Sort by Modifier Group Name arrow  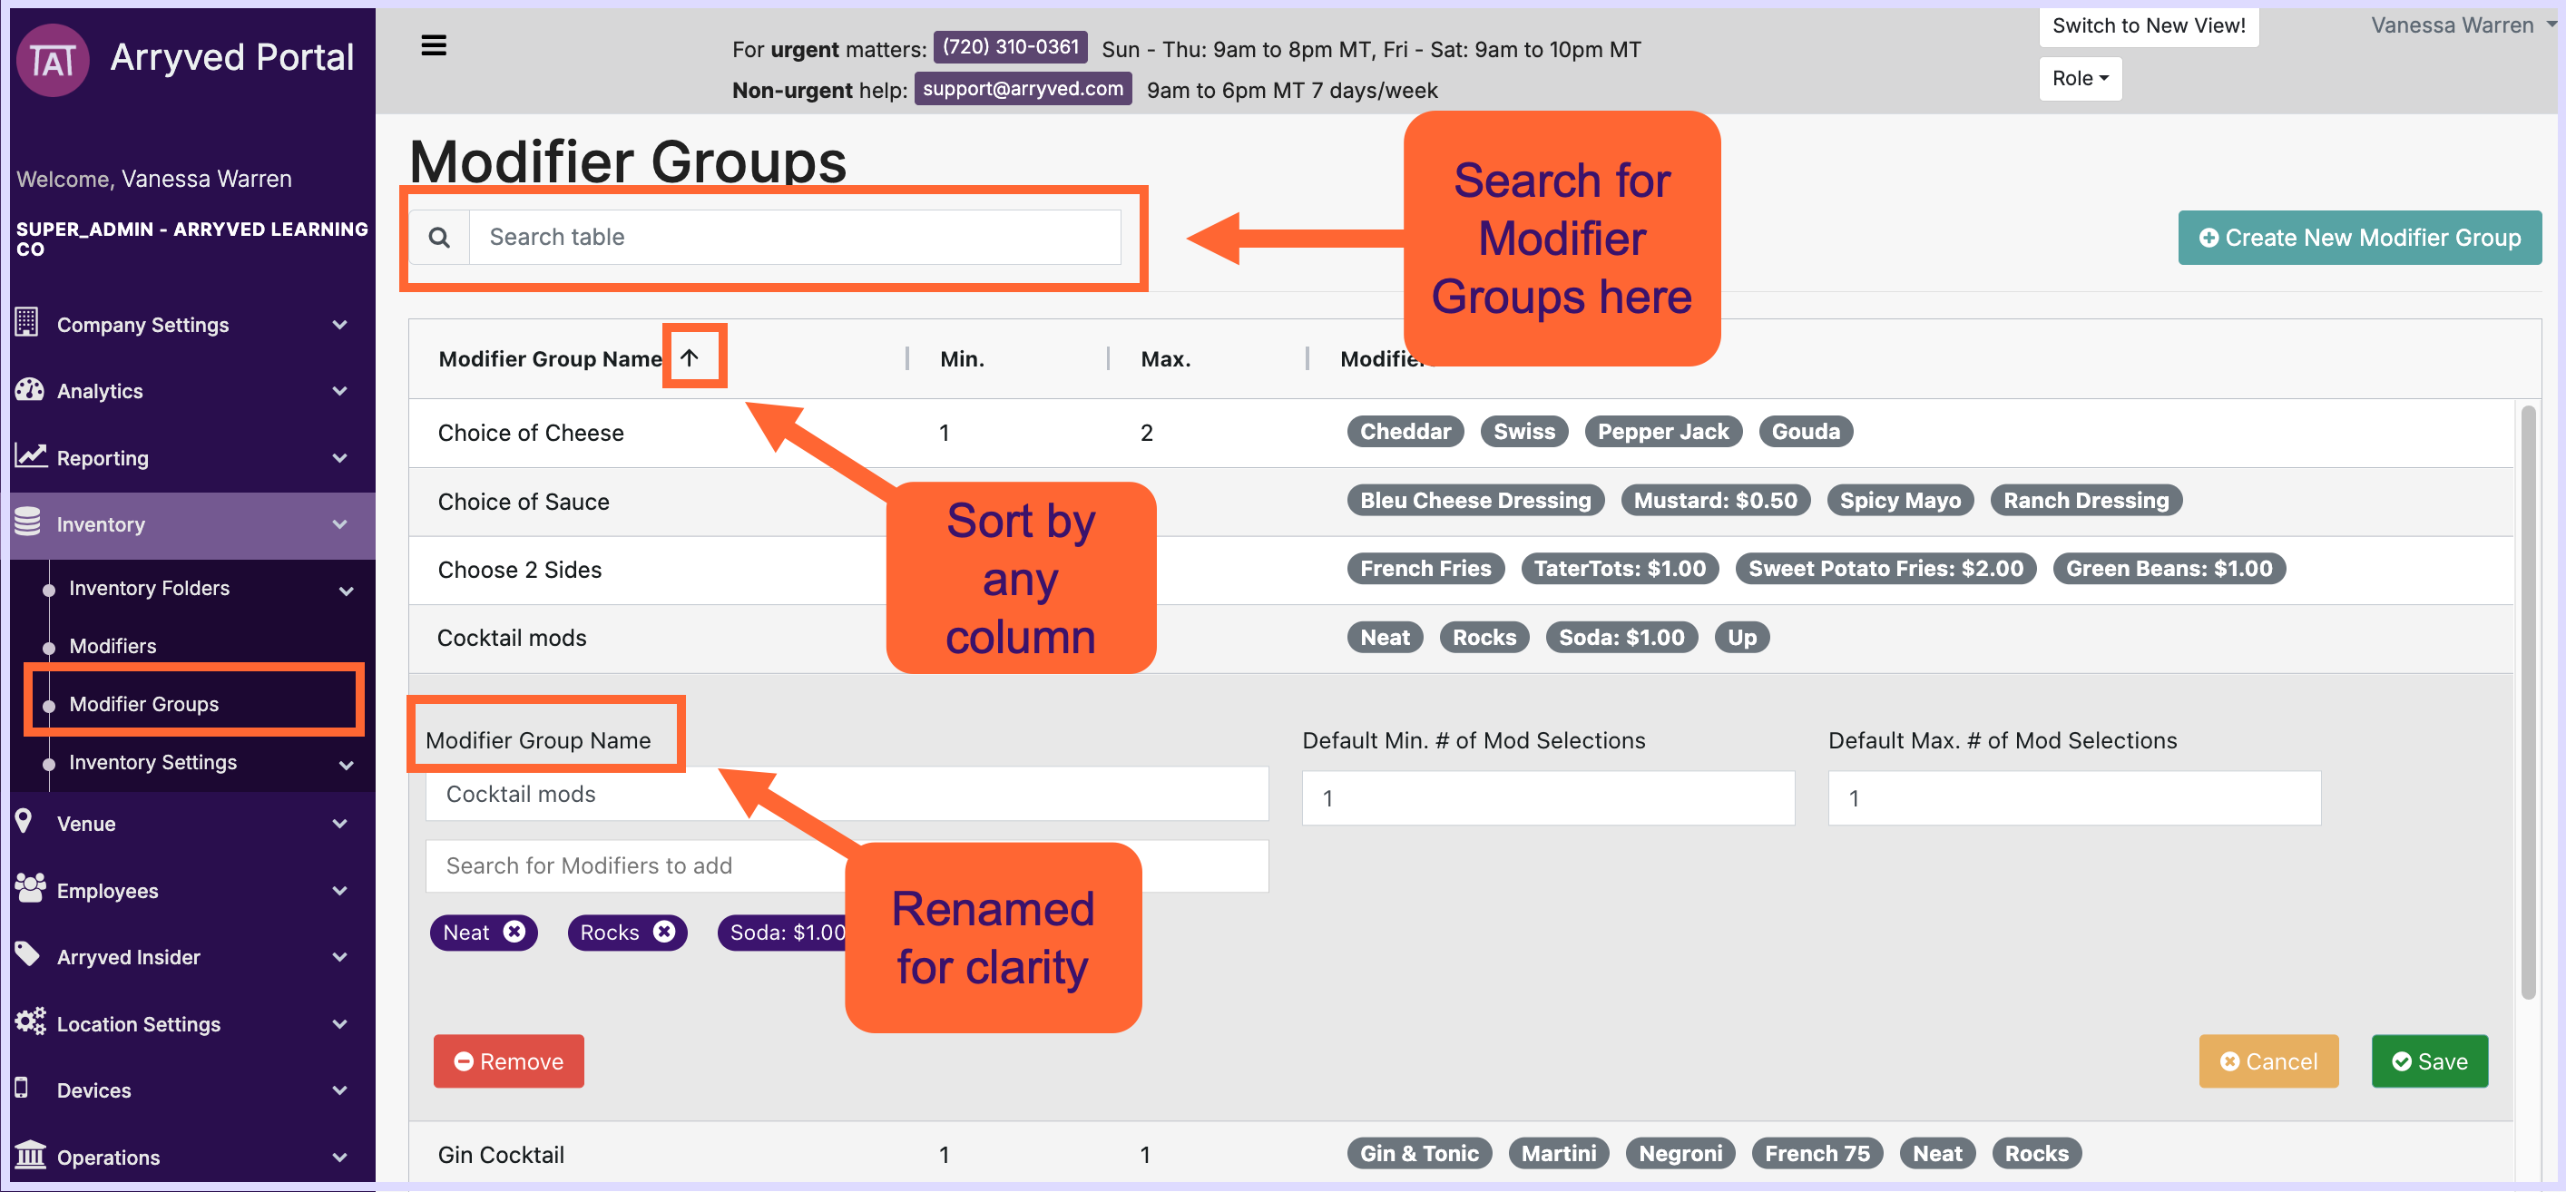tap(690, 357)
